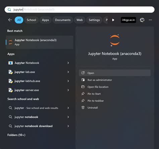Click the Open launch icon
This screenshot has height=149, width=159.
83,73
